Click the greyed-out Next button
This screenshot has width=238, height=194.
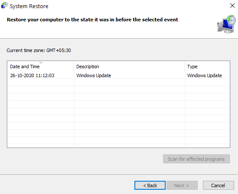[x=182, y=185]
